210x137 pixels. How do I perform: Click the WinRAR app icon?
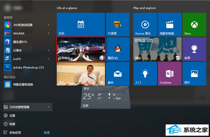[x=8, y=34]
